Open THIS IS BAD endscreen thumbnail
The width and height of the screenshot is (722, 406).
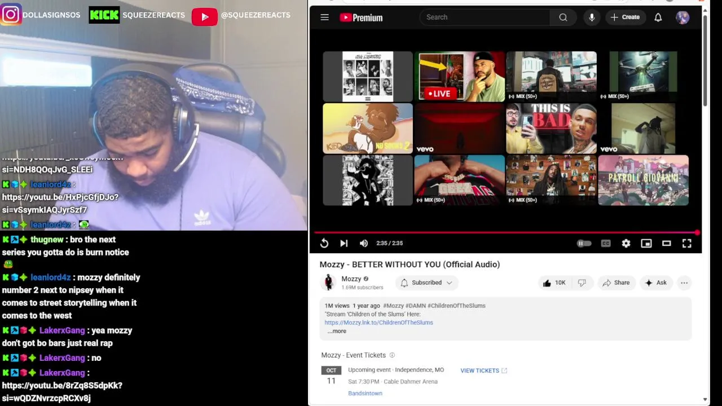[x=551, y=129]
